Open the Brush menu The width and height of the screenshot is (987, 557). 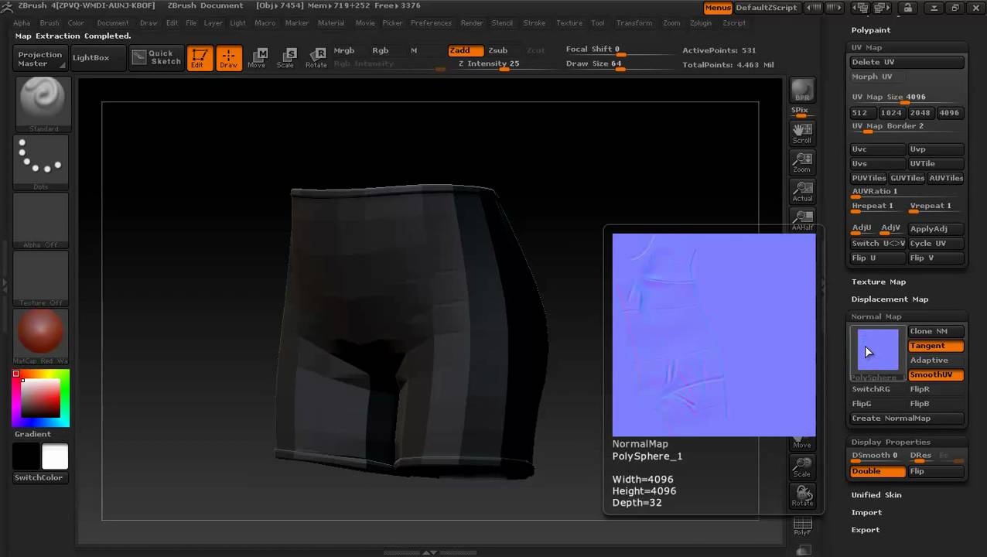[x=49, y=23]
